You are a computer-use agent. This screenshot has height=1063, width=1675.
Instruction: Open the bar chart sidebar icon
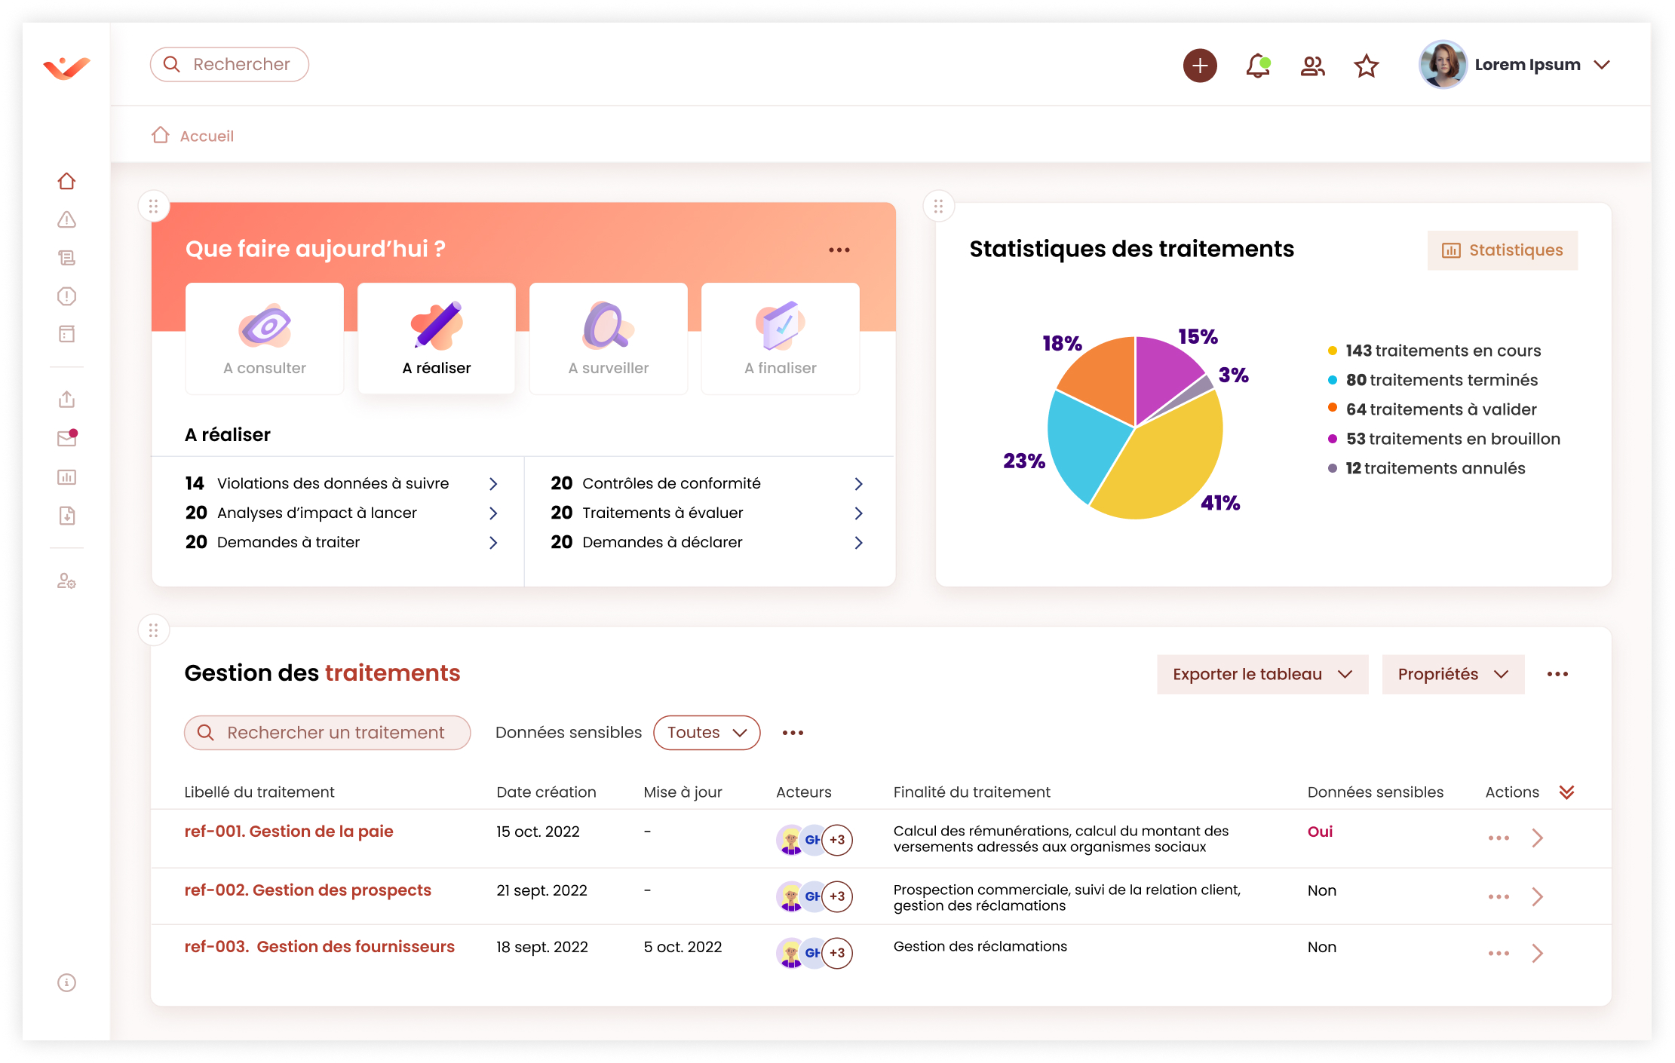point(66,476)
